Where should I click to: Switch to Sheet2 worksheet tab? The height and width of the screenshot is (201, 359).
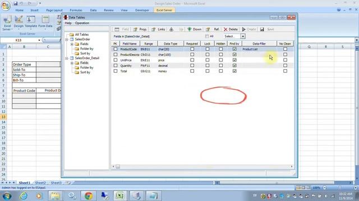coord(40,183)
